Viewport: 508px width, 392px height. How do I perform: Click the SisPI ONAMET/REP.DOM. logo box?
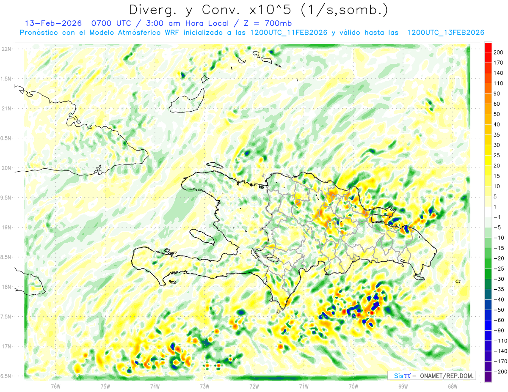click(x=432, y=376)
